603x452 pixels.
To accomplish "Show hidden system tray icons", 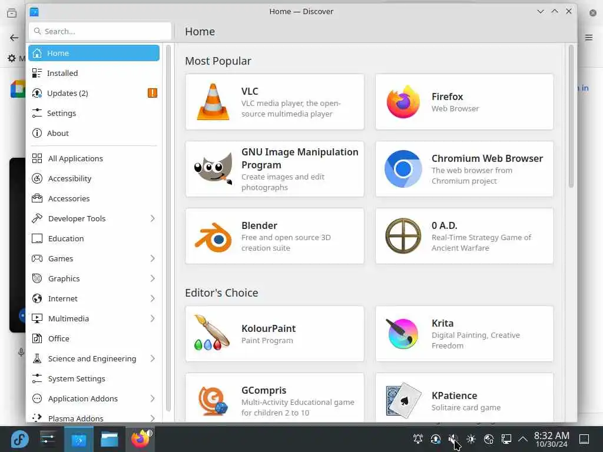I will (523, 439).
